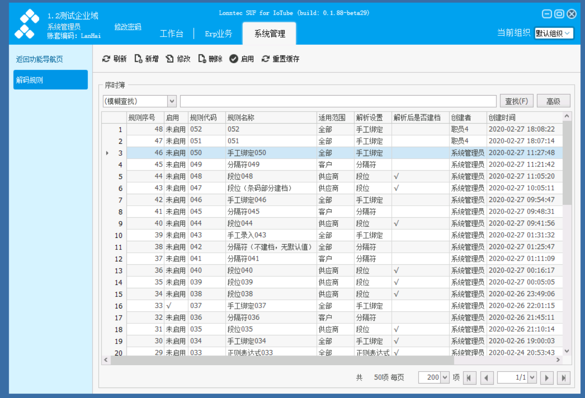The height and width of the screenshot is (398, 585).
Task: Switch to the Erp业务 tab
Action: click(x=218, y=34)
